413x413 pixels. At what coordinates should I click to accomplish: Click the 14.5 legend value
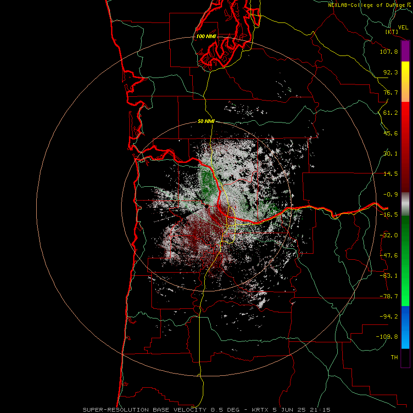click(x=391, y=174)
